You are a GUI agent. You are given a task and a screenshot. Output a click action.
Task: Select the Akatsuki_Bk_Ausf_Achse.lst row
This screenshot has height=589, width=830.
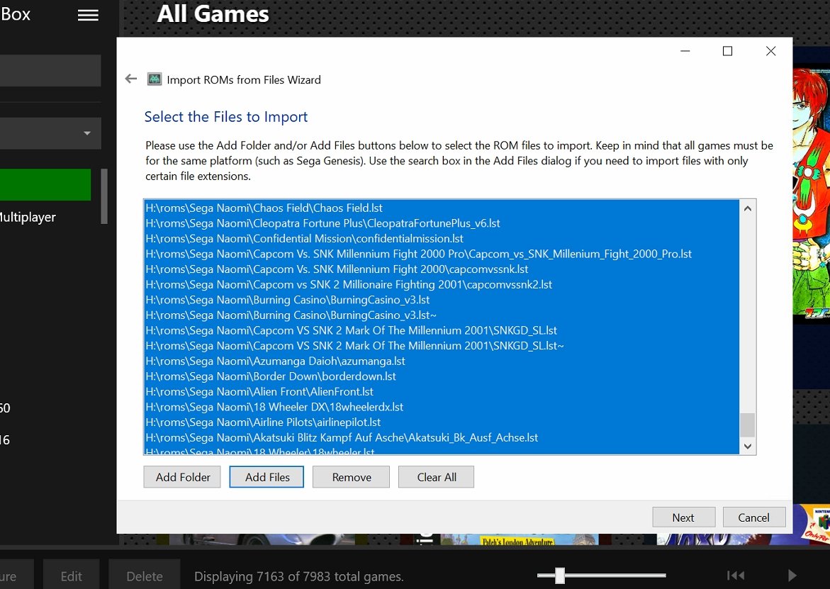[442, 438]
